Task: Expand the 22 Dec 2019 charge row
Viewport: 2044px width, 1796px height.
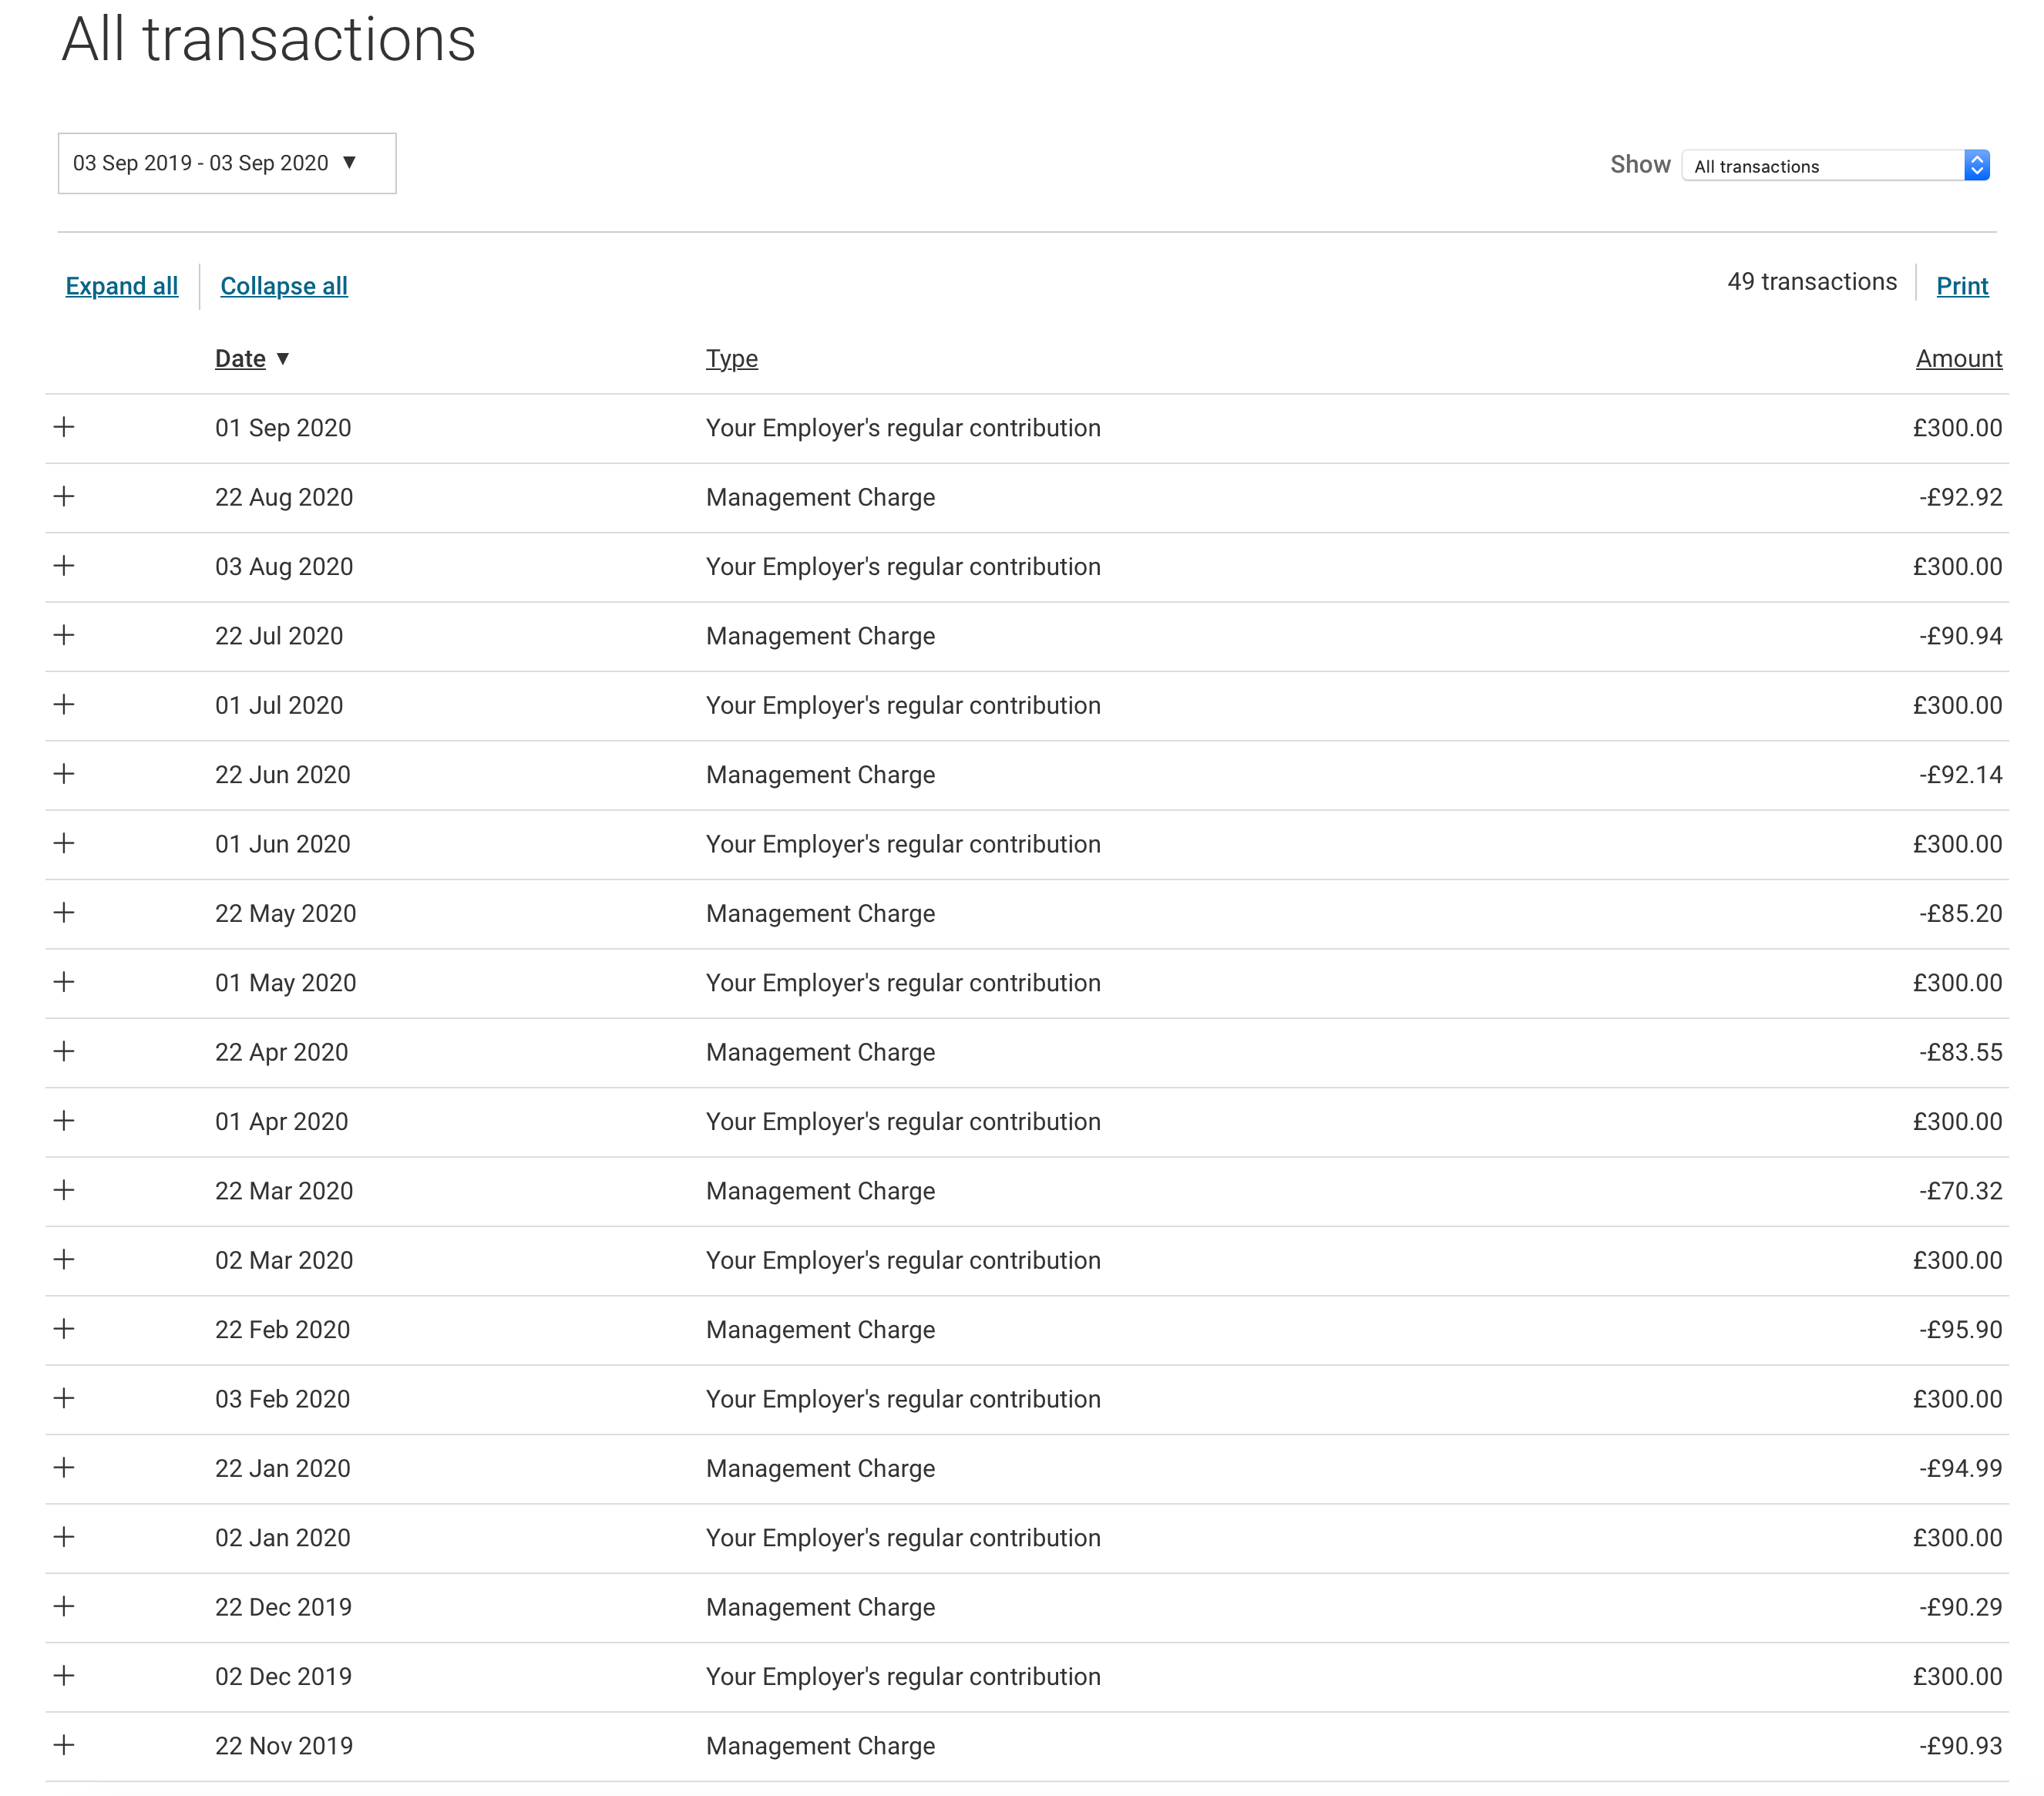Action: [64, 1606]
